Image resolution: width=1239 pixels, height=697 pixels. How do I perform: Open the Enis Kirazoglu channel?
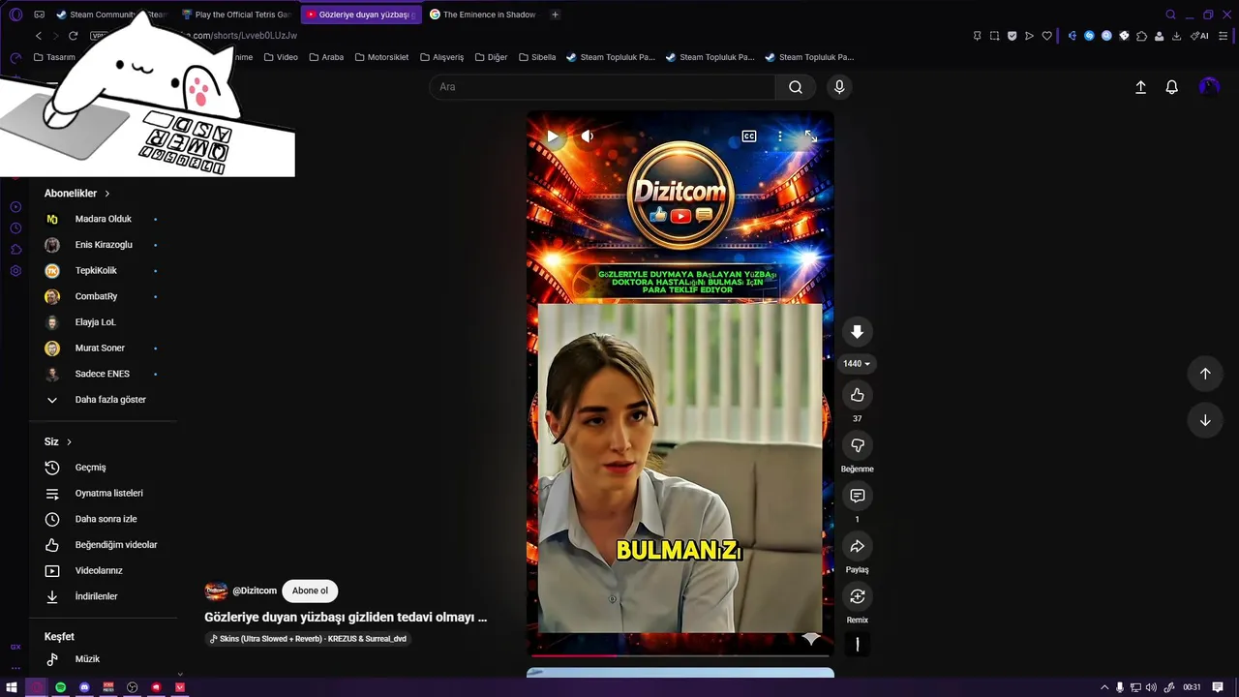tap(103, 245)
